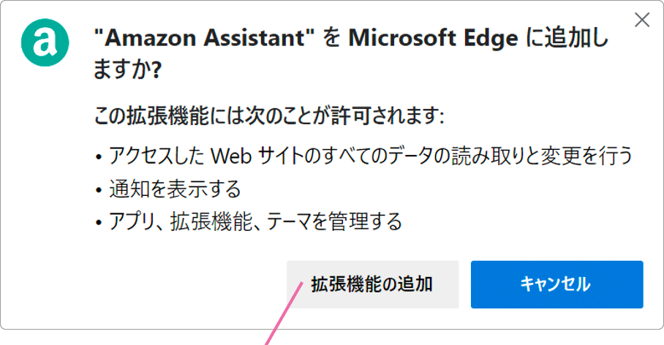Click the アプリ、拡張機能、テーマを管理する permission item
The width and height of the screenshot is (664, 345).
[255, 221]
